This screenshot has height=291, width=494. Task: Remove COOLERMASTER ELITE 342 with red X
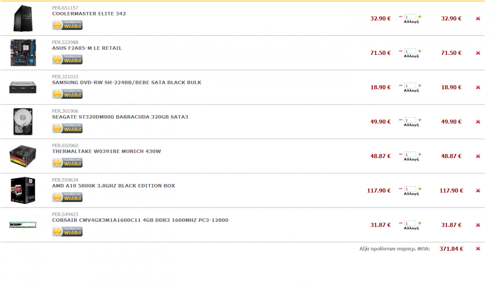pyautogui.click(x=478, y=19)
